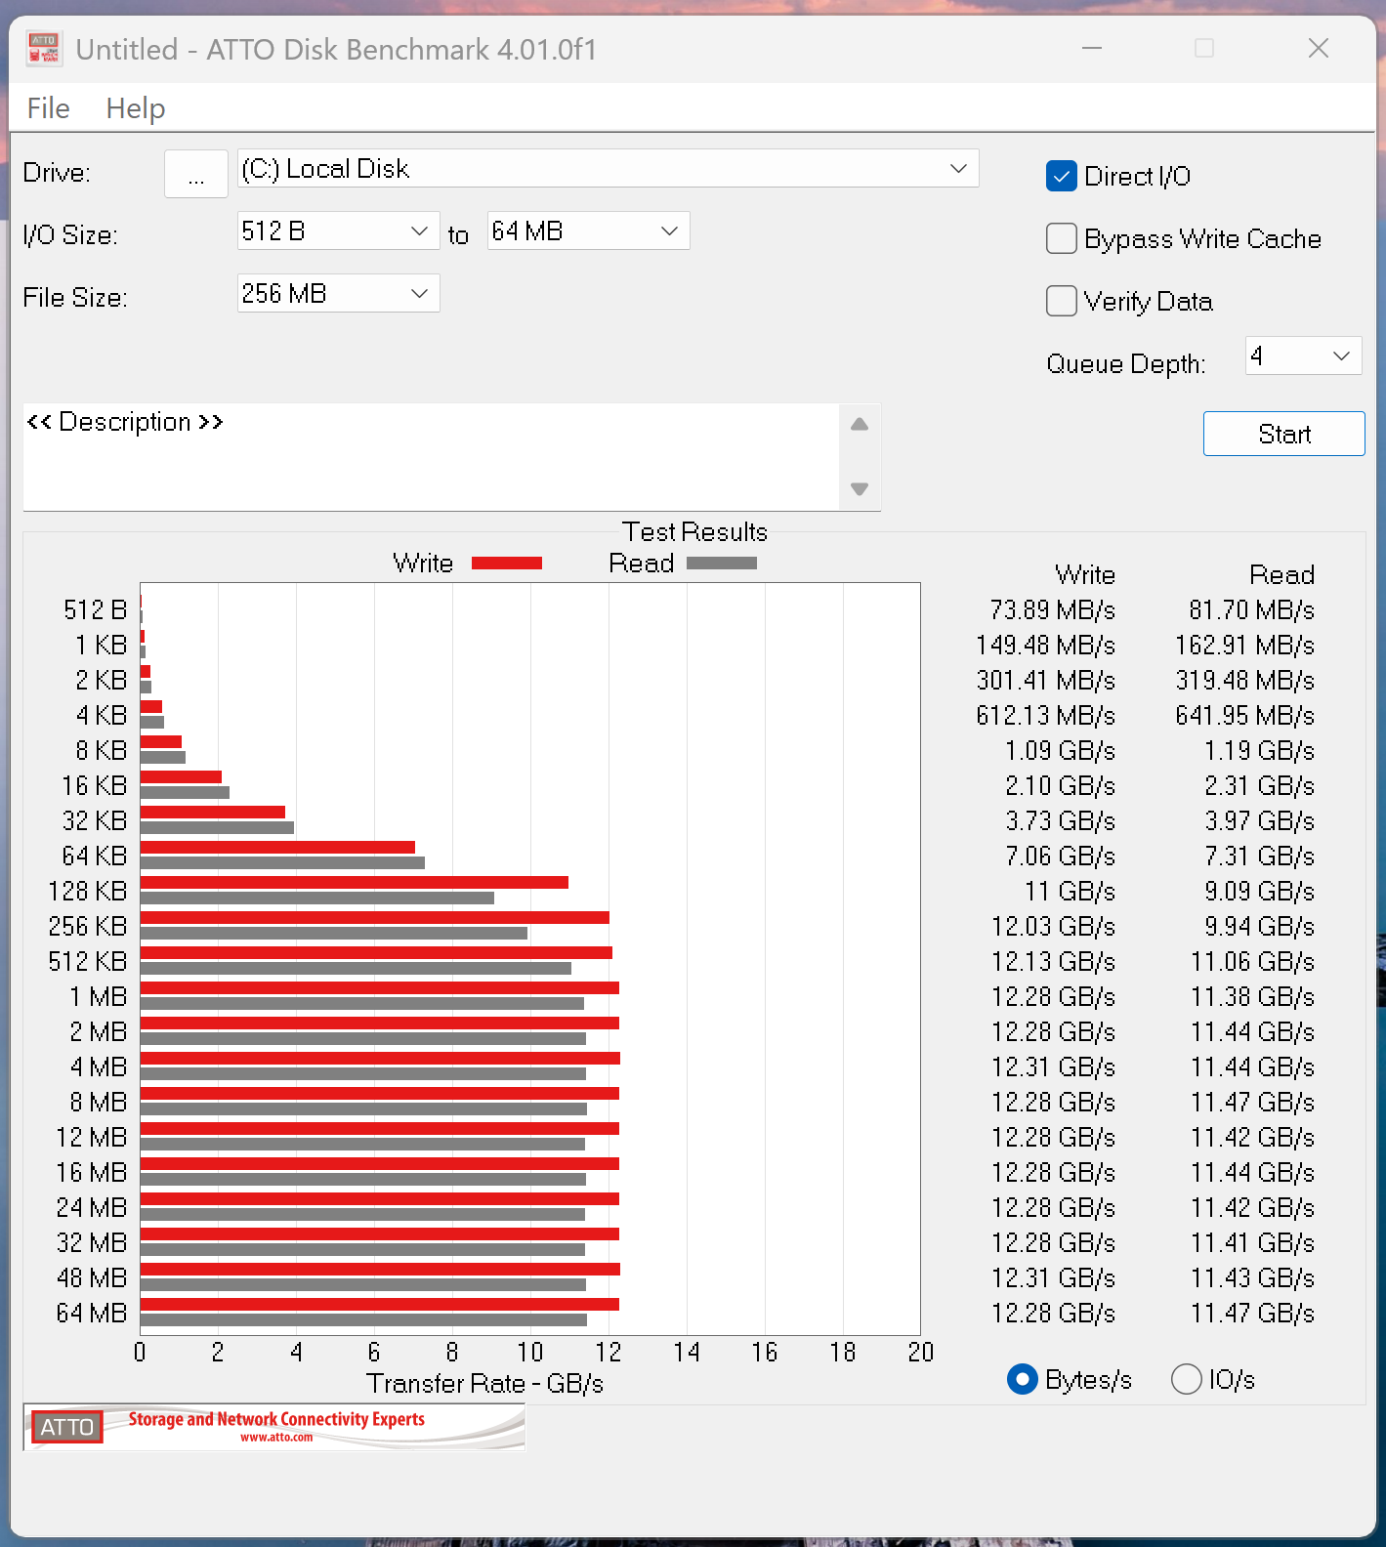The height and width of the screenshot is (1547, 1386).
Task: Open the Queue Depth dropdown
Action: 1303,356
